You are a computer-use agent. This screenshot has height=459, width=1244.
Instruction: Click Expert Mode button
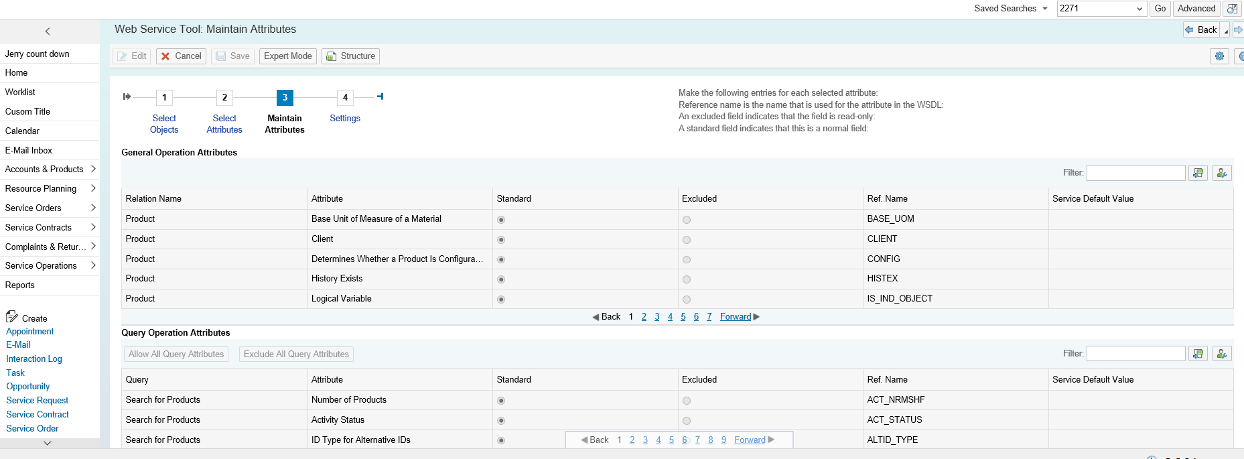pyautogui.click(x=288, y=56)
